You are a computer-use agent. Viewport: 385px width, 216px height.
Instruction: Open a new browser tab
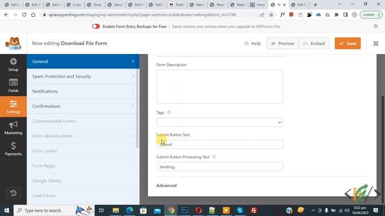click(315, 5)
